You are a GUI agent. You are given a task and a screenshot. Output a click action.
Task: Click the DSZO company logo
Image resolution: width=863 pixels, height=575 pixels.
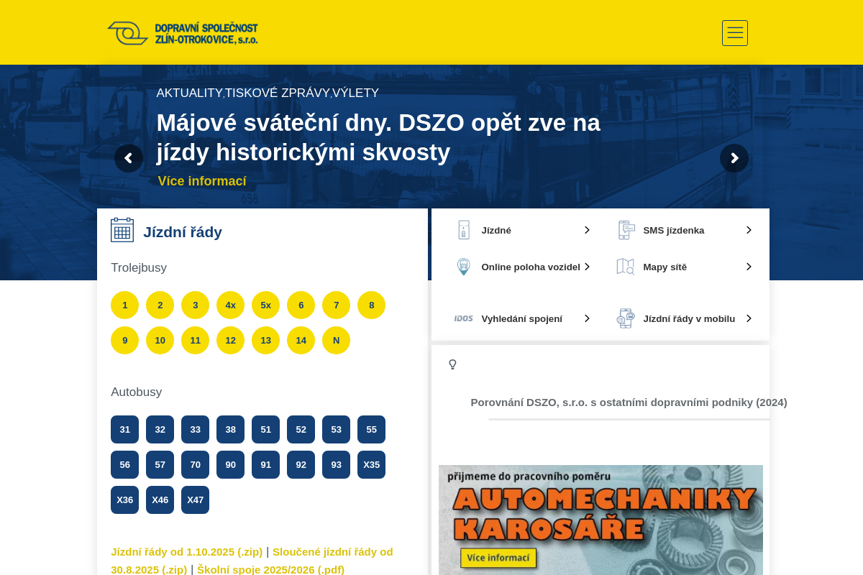[183, 33]
